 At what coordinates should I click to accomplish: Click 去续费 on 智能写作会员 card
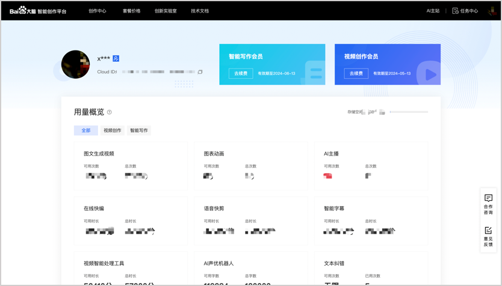click(241, 73)
